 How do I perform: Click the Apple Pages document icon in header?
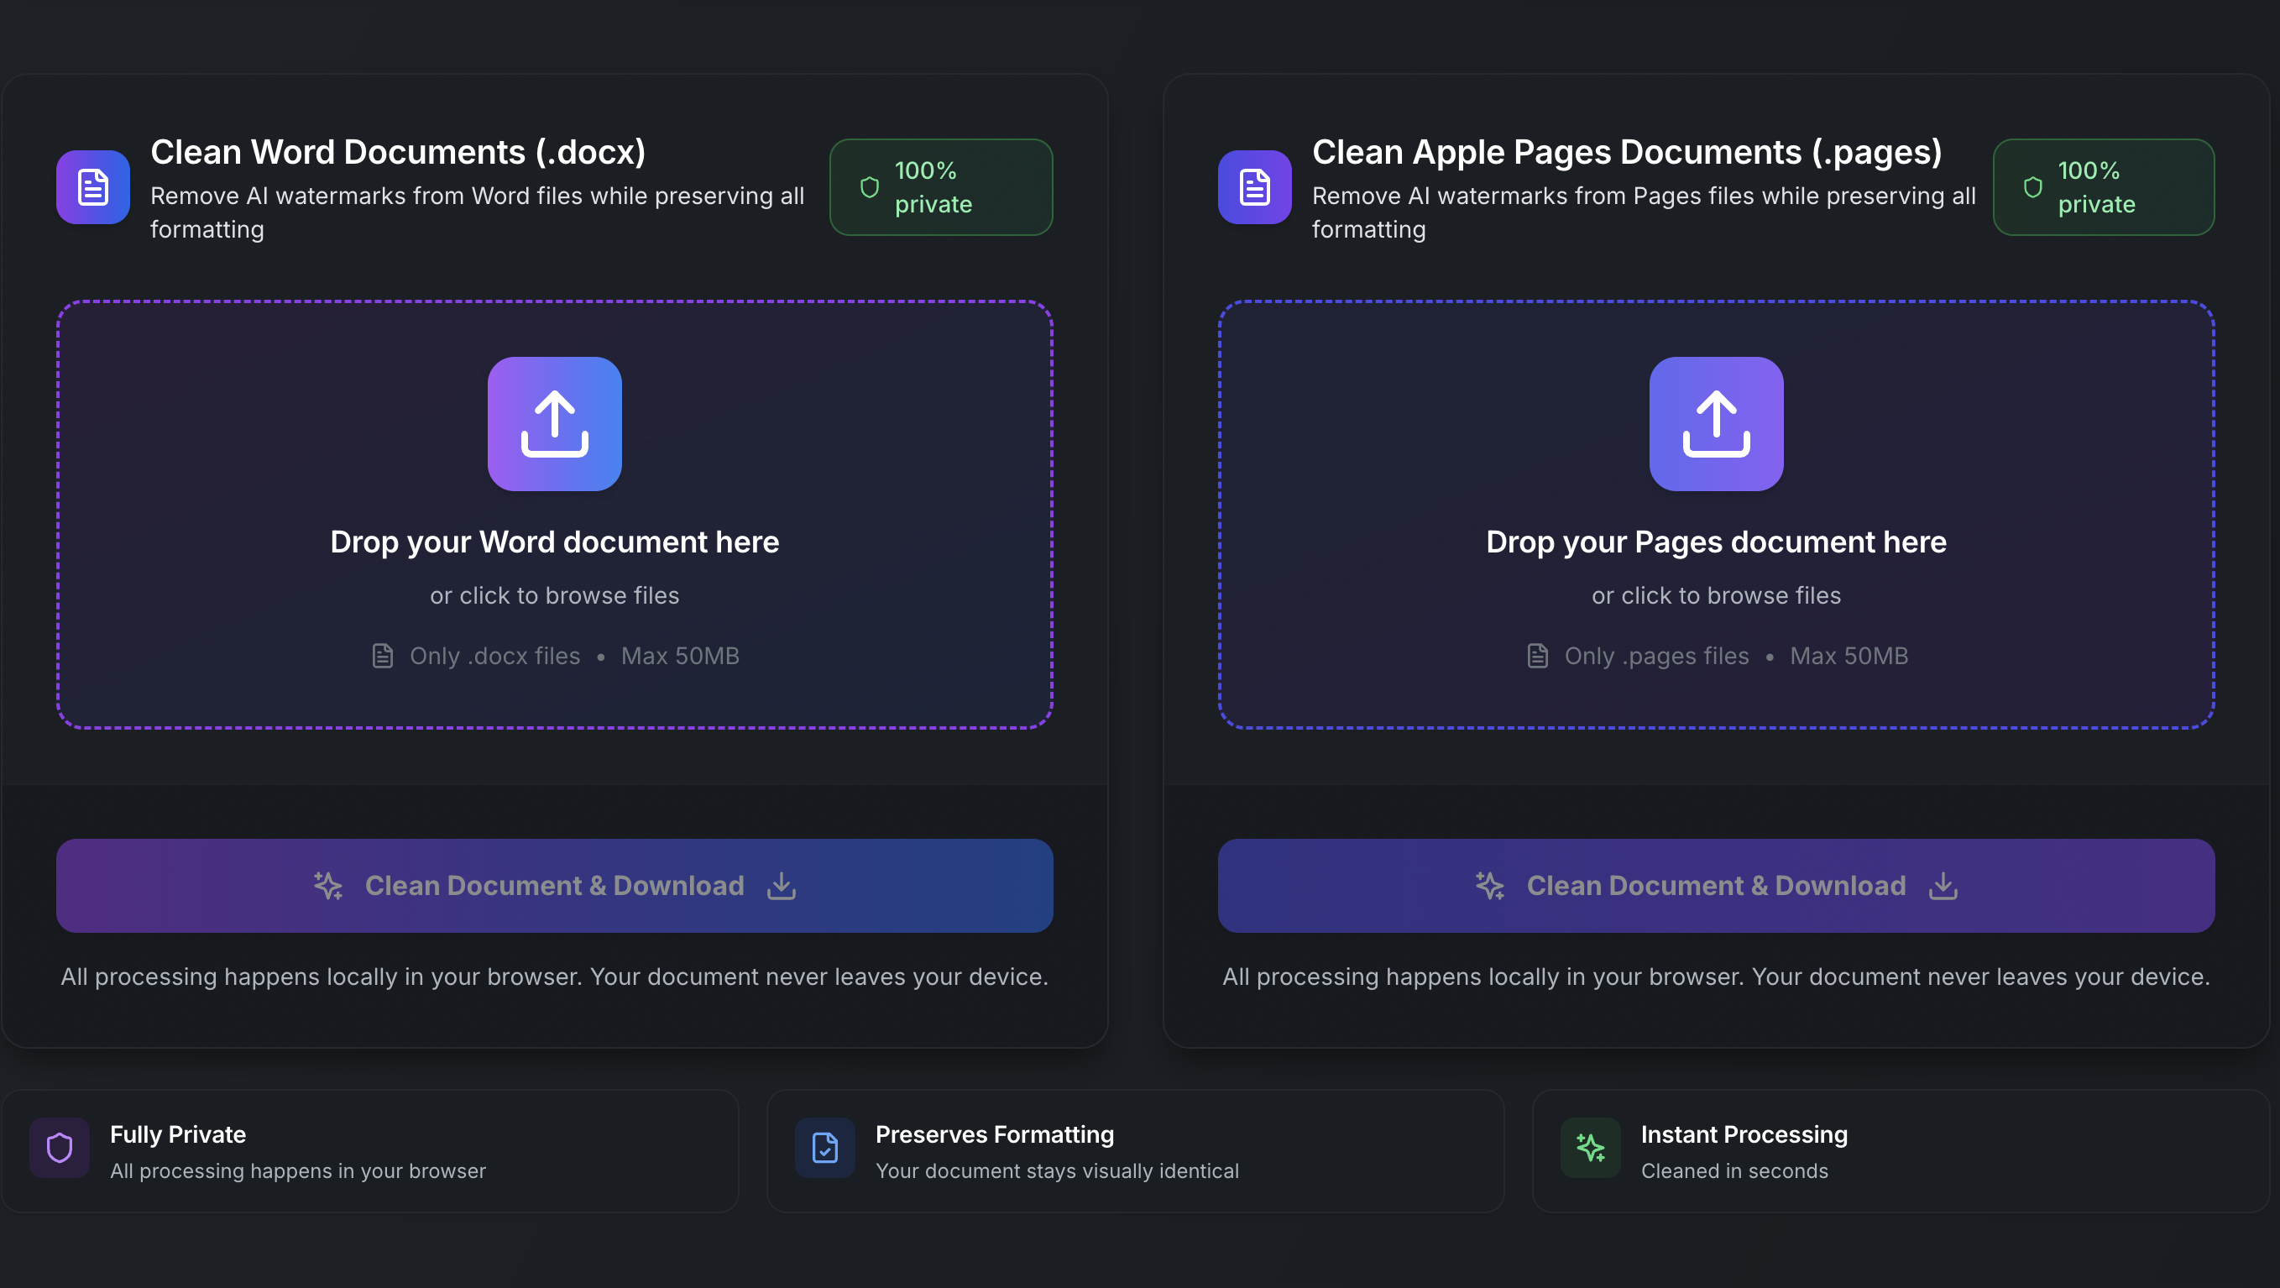pos(1254,186)
